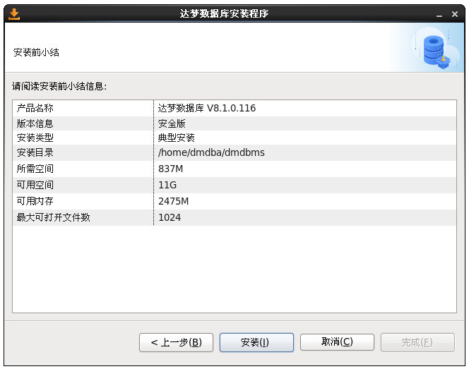Image resolution: width=469 pixels, height=369 pixels.
Task: Select the 可用空间 row label
Action: (35, 185)
